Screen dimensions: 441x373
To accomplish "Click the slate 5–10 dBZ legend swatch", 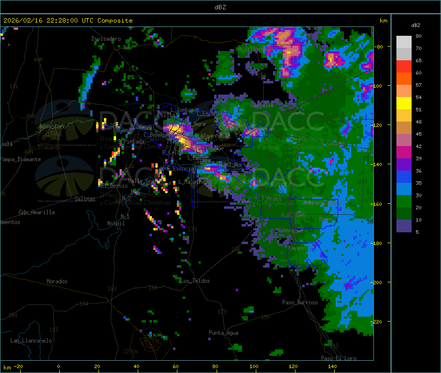I will (404, 226).
